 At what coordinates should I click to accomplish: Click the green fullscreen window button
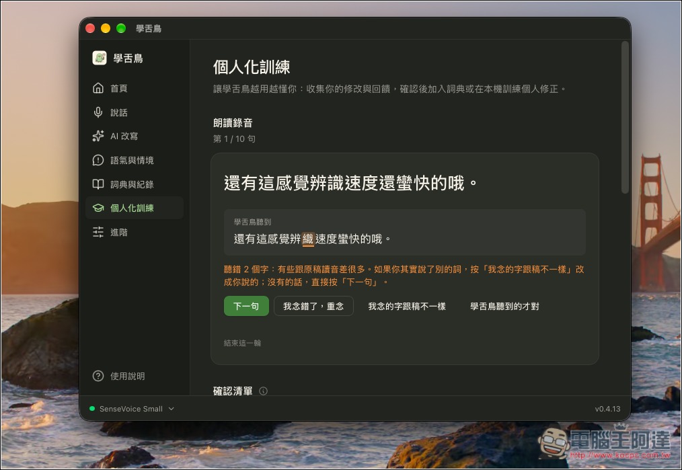point(121,28)
